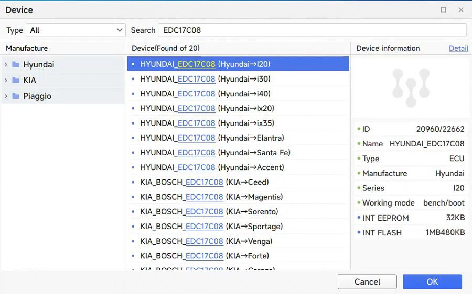
Task: Expand the Piaggio manufacturer node
Action: [x=6, y=96]
